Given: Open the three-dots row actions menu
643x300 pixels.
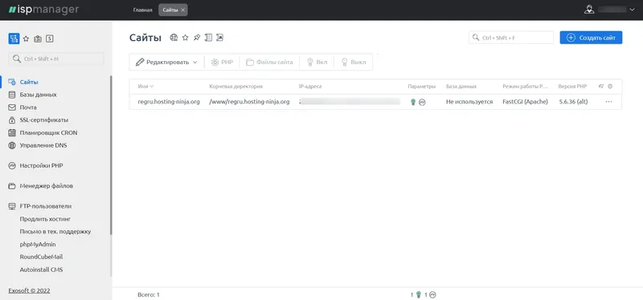Looking at the screenshot, I should click(x=608, y=102).
